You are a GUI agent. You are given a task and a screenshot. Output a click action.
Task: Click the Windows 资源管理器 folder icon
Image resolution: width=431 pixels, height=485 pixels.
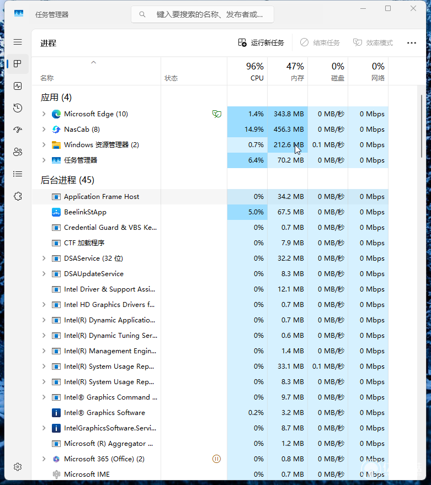[56, 145]
